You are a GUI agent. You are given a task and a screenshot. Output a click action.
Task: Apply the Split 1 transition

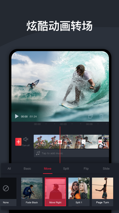(x=79, y=192)
